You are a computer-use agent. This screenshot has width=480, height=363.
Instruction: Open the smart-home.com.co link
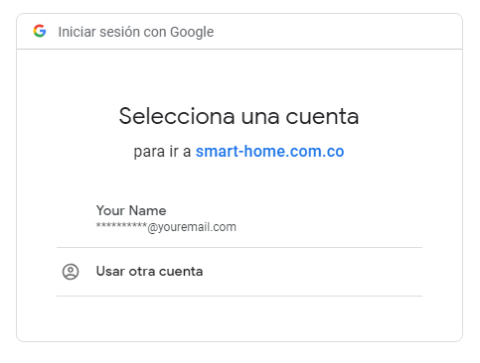click(x=269, y=152)
